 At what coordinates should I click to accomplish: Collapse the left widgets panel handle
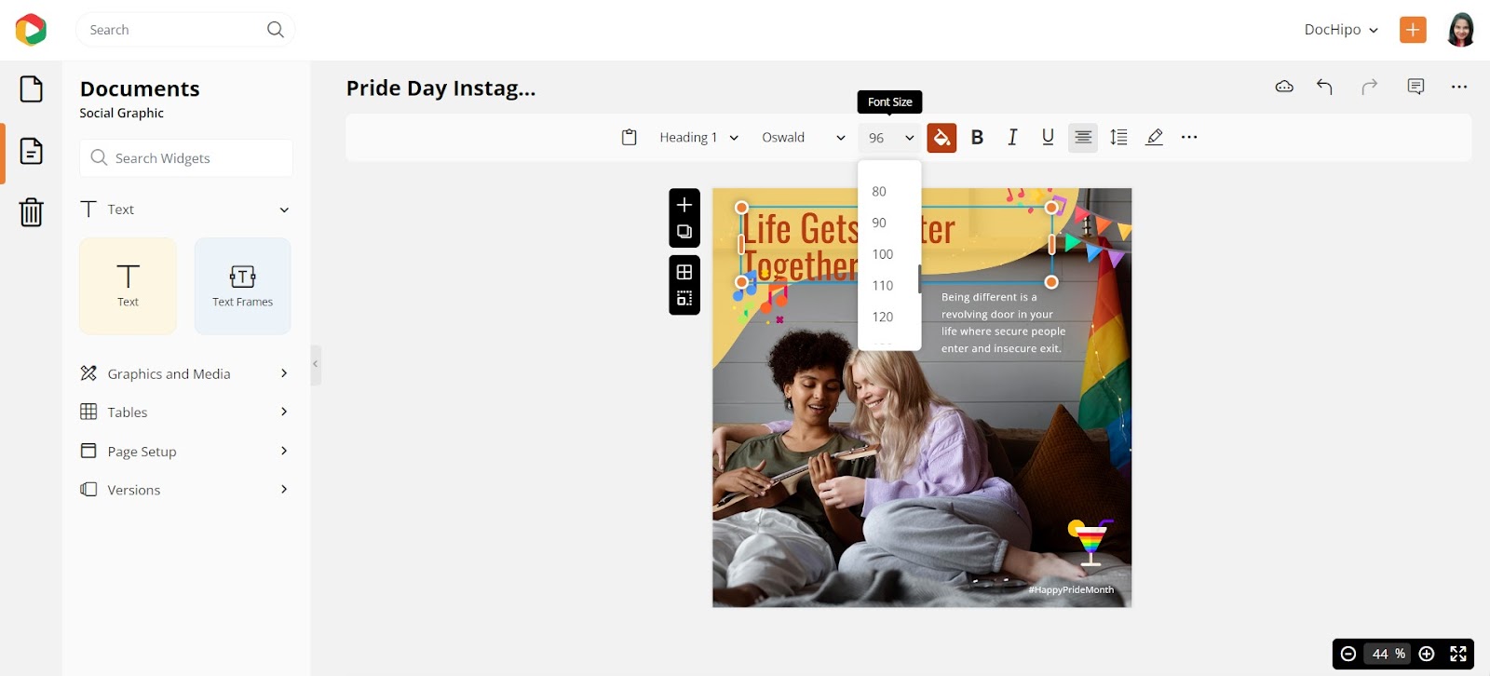pyautogui.click(x=316, y=364)
